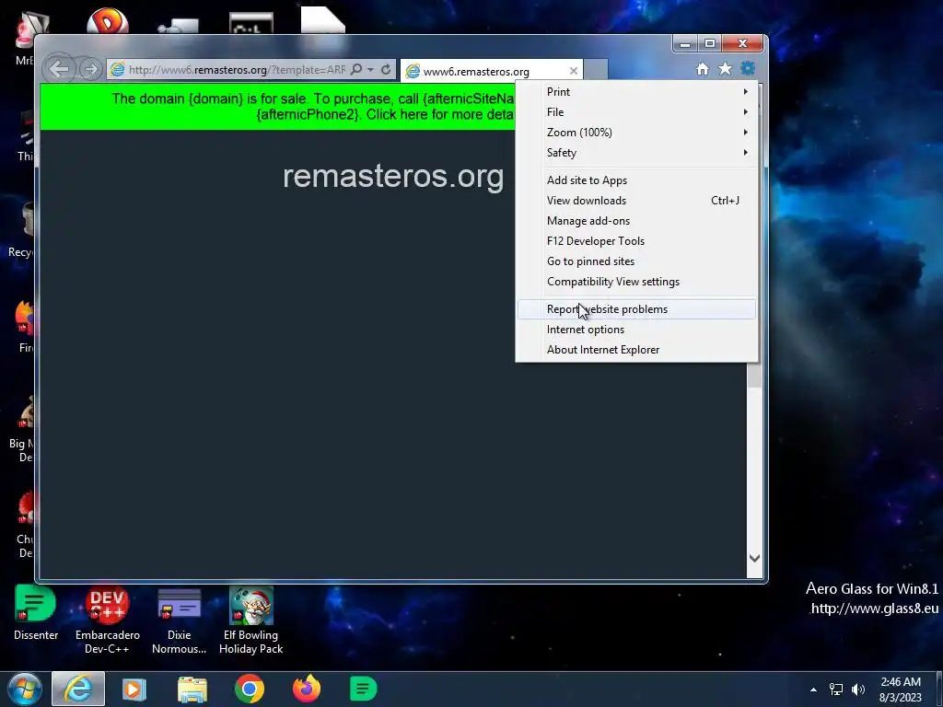This screenshot has height=707, width=943.
Task: Open View downloads menu entry
Action: (637, 201)
